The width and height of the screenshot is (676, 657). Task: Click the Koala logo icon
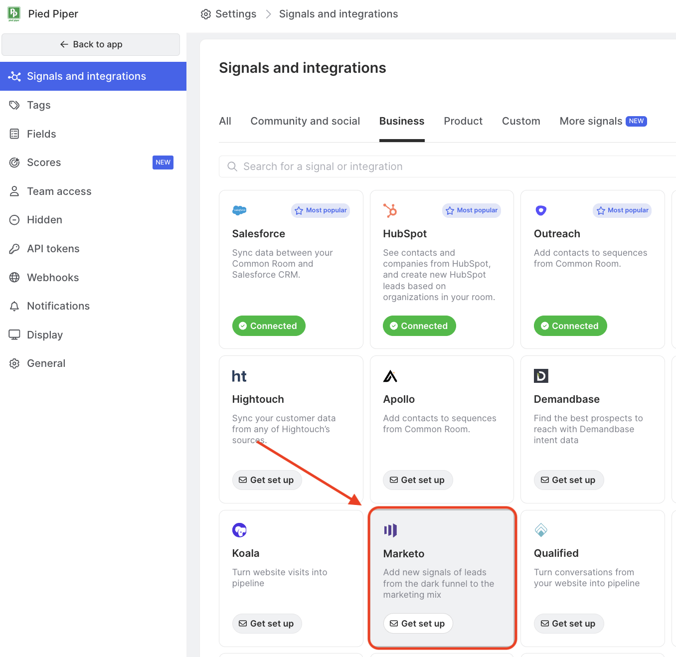coord(239,530)
